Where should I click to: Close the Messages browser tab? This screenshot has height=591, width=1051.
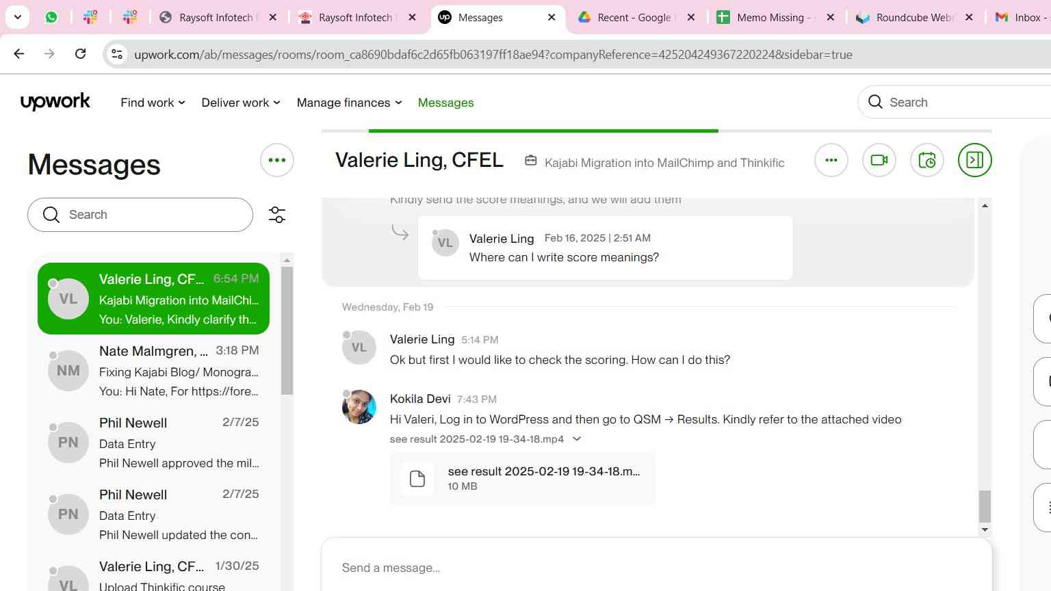coord(552,17)
